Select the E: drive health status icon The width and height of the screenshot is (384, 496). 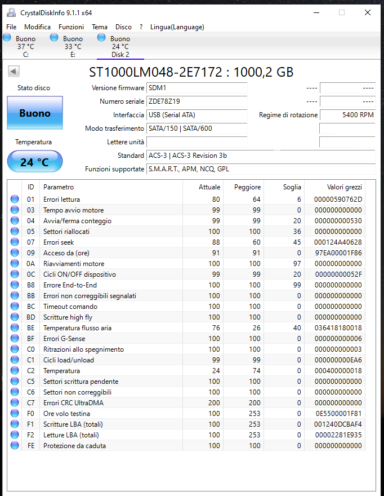pyautogui.click(x=53, y=38)
